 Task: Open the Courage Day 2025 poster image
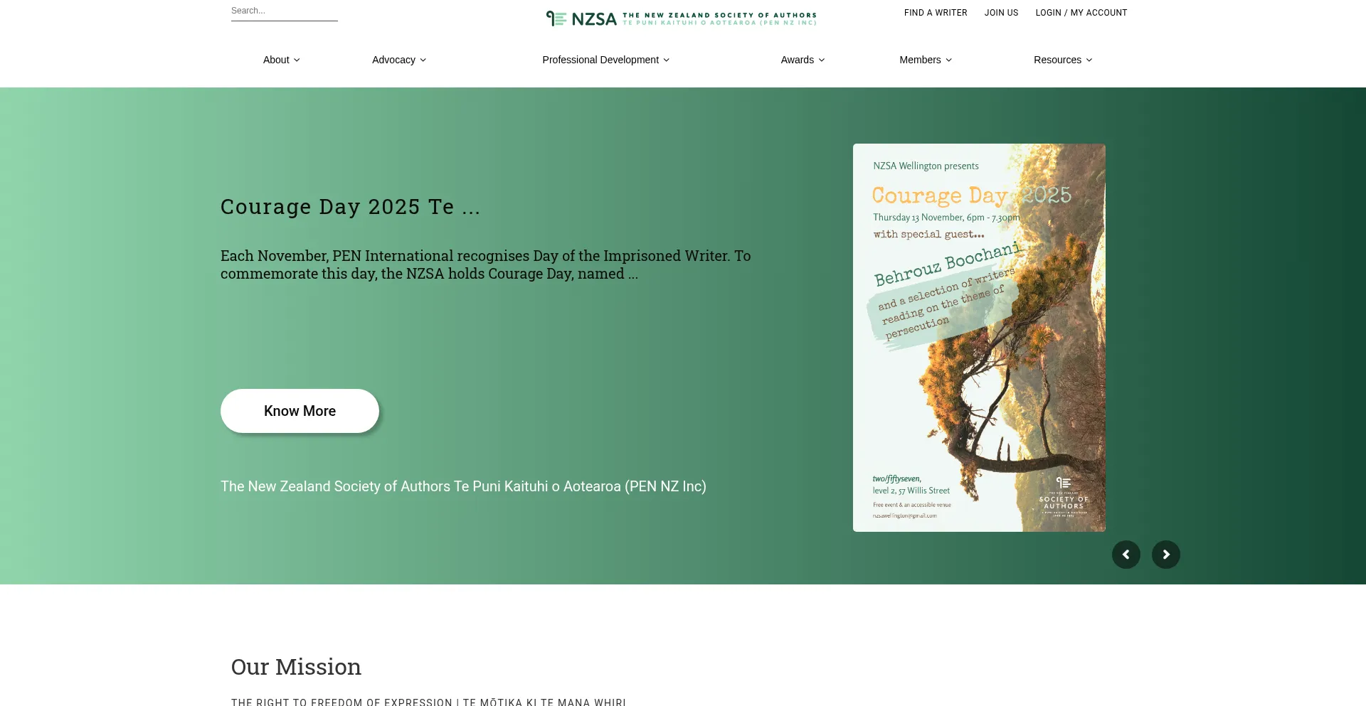(979, 338)
